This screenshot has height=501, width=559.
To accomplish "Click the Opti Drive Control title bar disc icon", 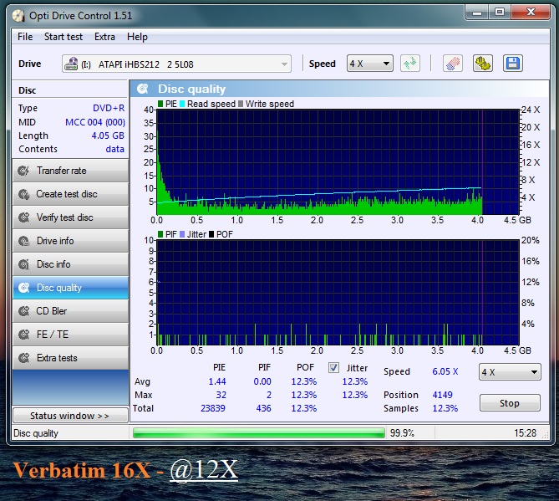I will click(18, 15).
